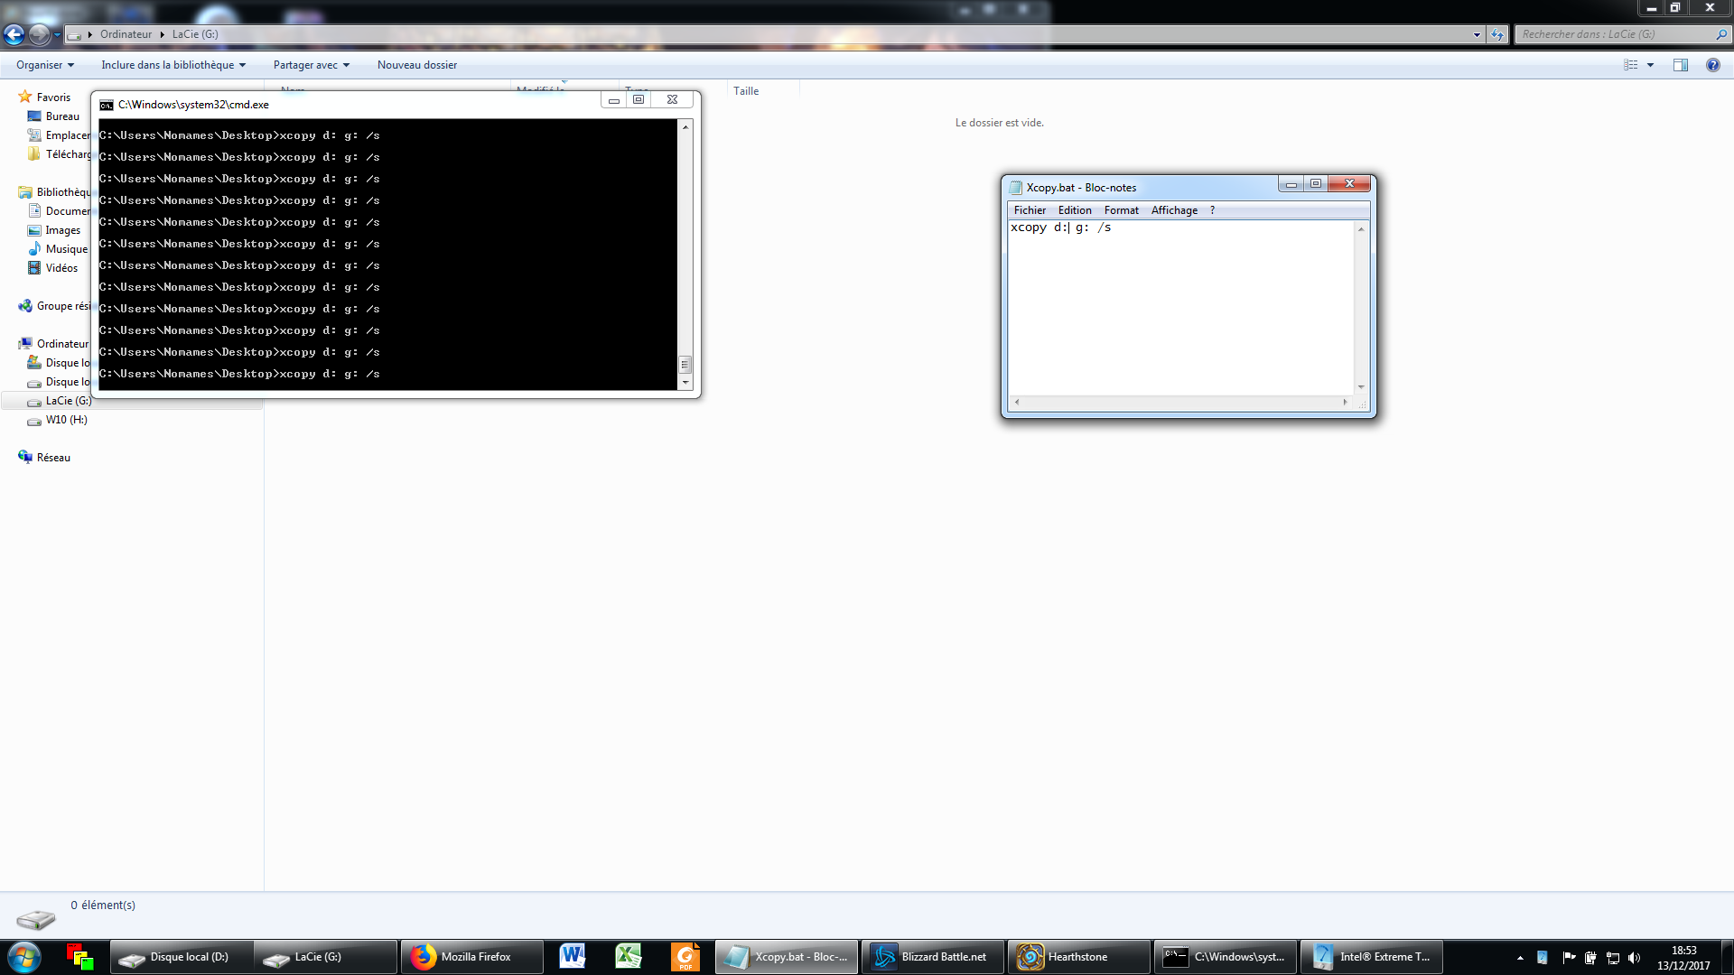The image size is (1734, 975).
Task: Open the Affichage menu in Bloc-notes
Action: [x=1174, y=210]
